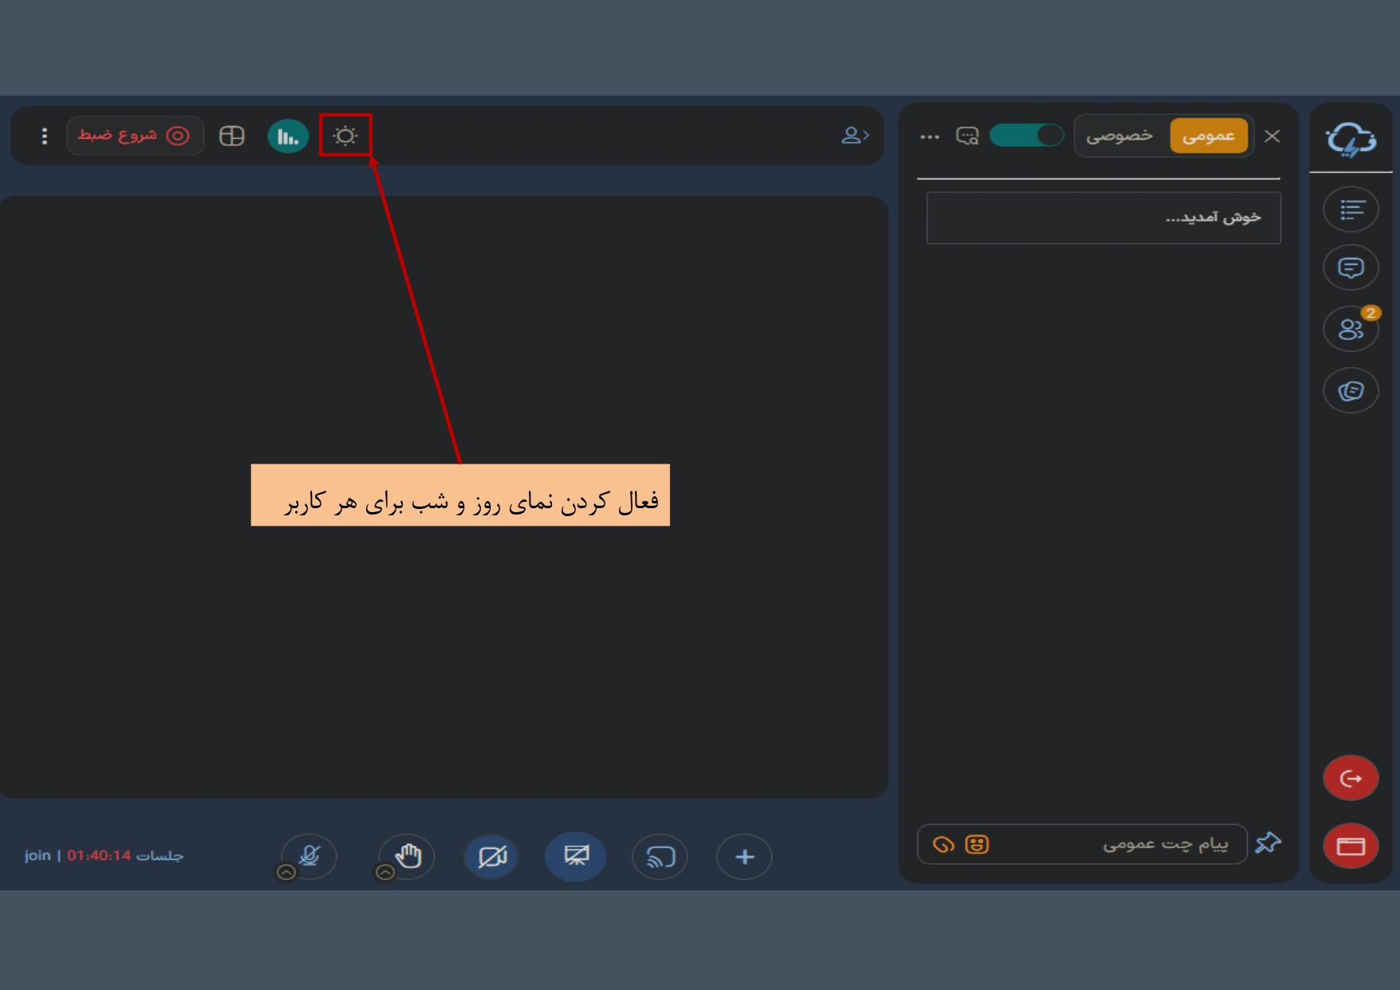Switch to the عمومی chat tab

click(x=1208, y=136)
